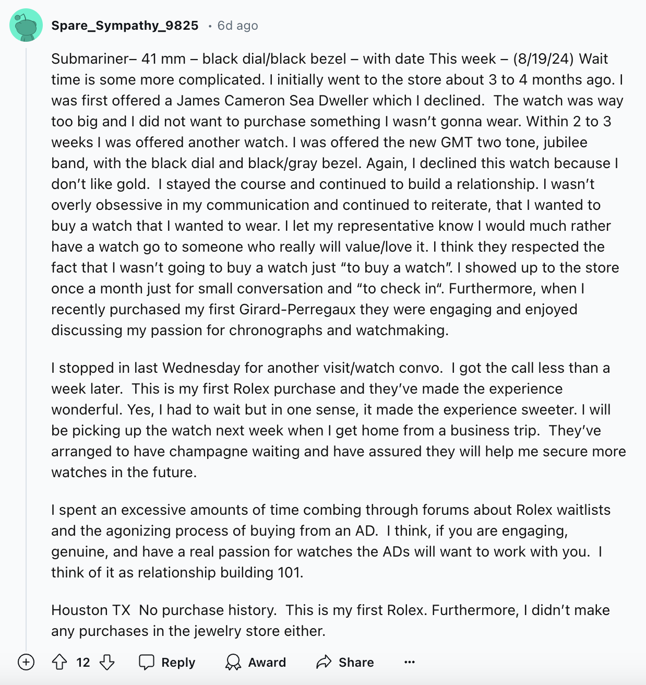Click the Reply text label
This screenshot has width=646, height=685.
[x=178, y=662]
